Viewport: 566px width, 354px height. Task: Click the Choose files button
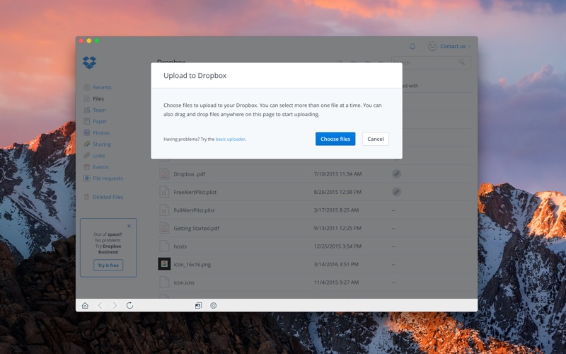pyautogui.click(x=335, y=139)
